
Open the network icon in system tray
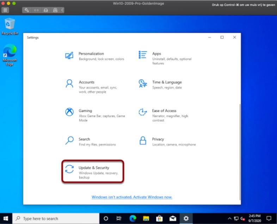click(x=236, y=218)
